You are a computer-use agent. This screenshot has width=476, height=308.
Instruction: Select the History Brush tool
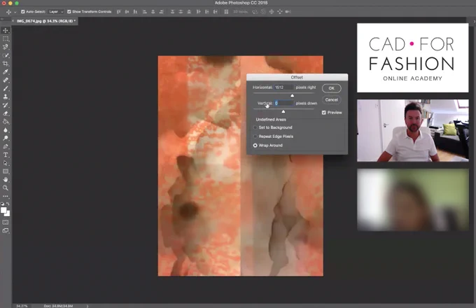pyautogui.click(x=6, y=105)
